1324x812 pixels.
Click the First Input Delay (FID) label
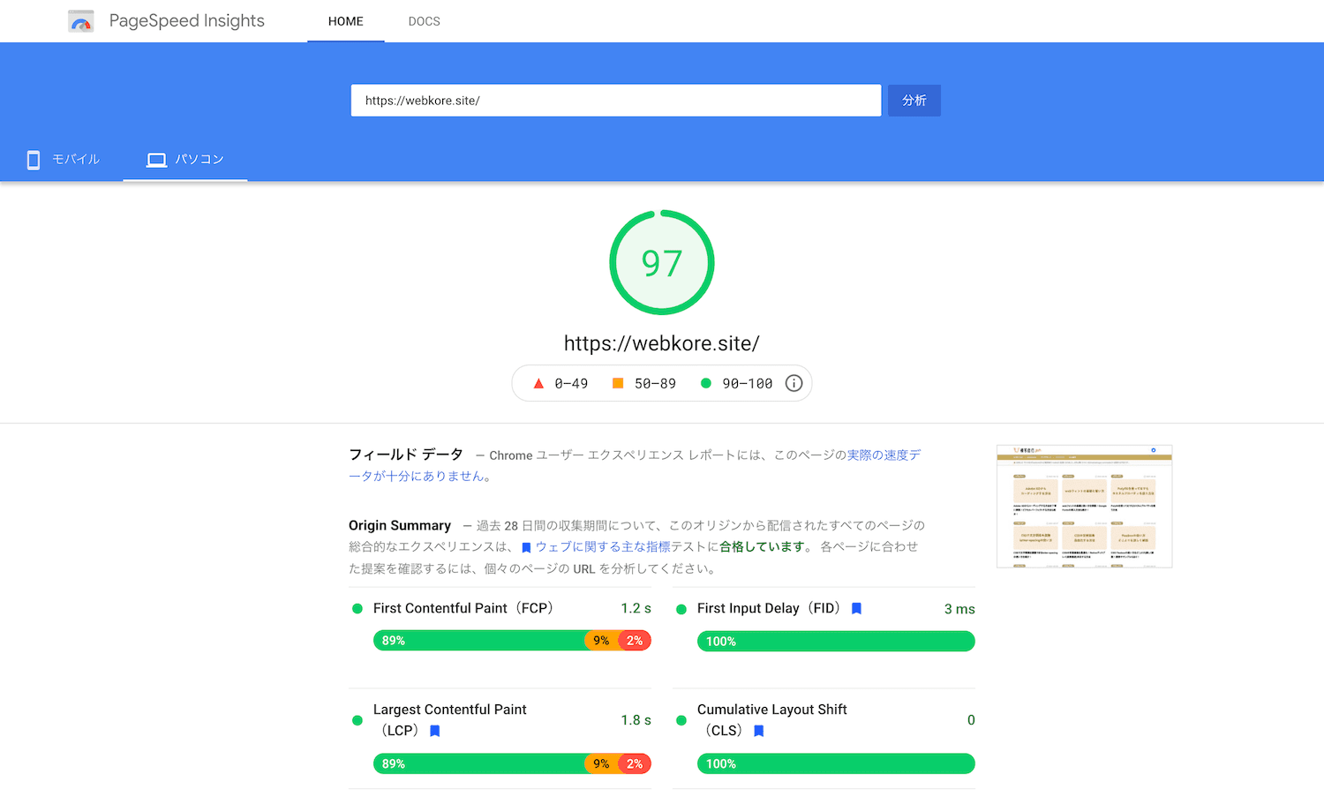pyautogui.click(x=770, y=608)
